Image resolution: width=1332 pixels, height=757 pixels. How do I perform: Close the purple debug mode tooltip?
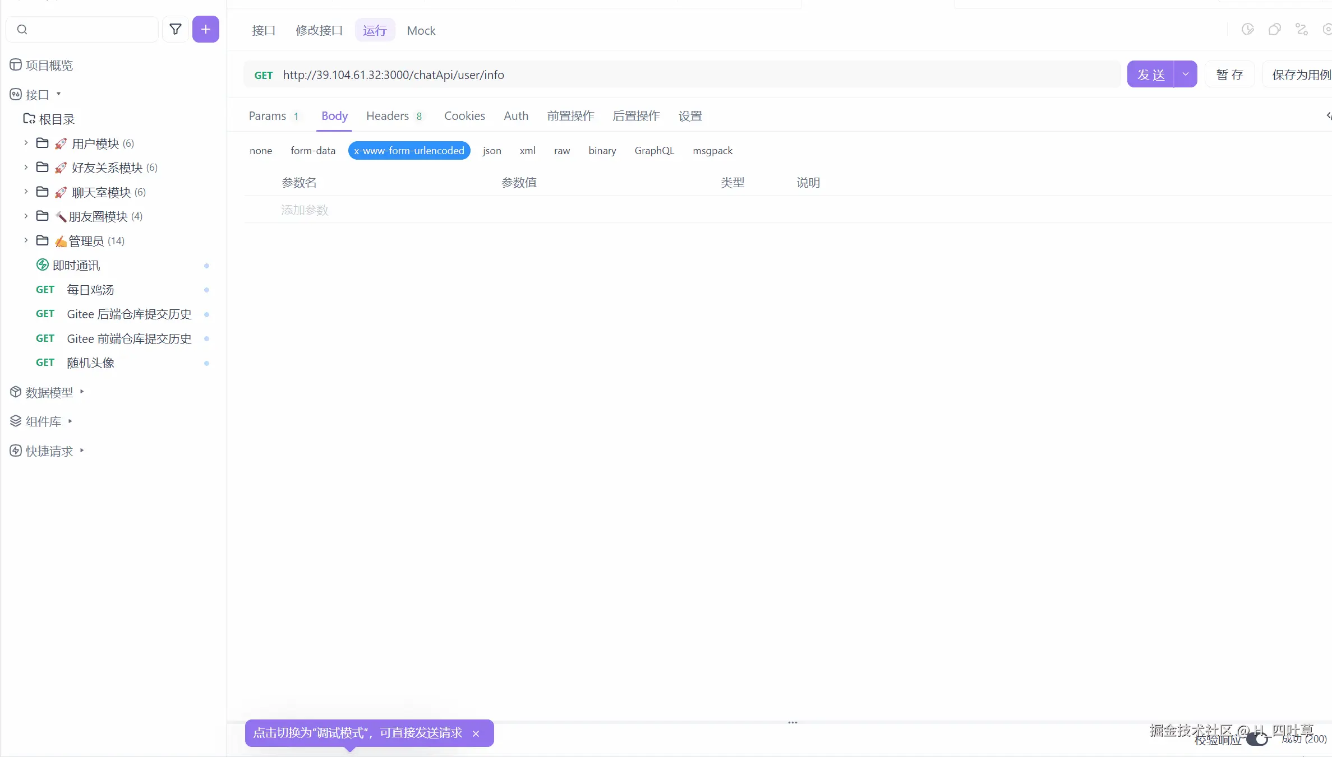click(x=476, y=733)
